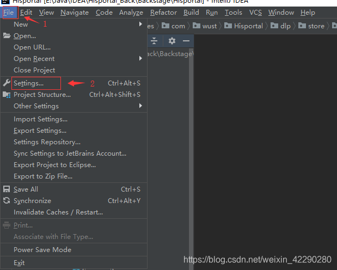This screenshot has width=337, height=270.
Task: Click the store folder icon in breadcrumb
Action: point(302,26)
